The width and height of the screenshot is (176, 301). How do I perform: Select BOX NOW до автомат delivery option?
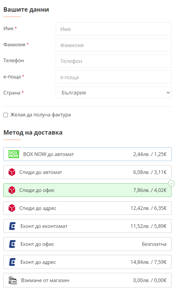tap(87, 154)
